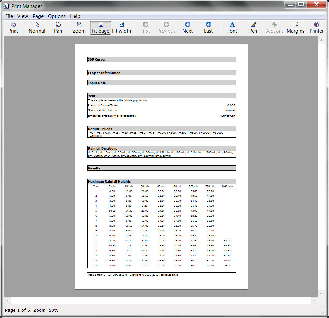
Task: Open Printer setup
Action: [316, 28]
